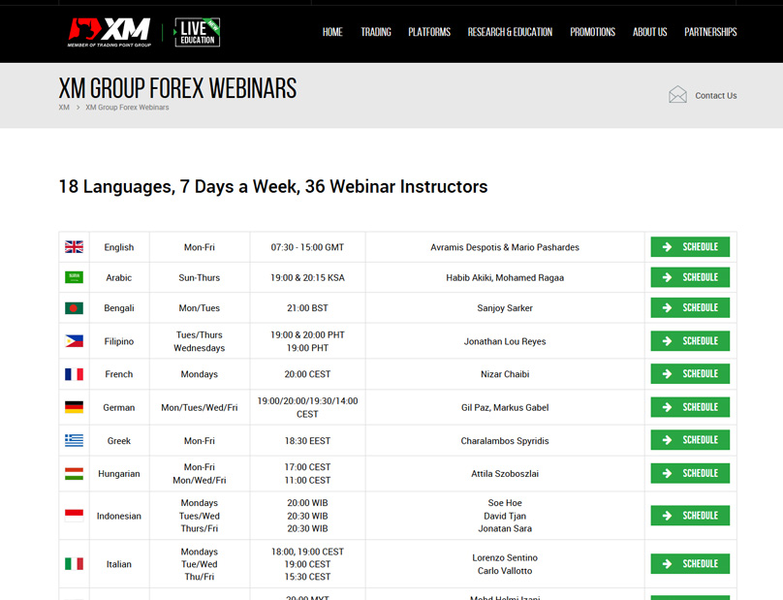The image size is (783, 600).
Task: Click the Philippines flag for Filipino
Action: [x=74, y=341]
